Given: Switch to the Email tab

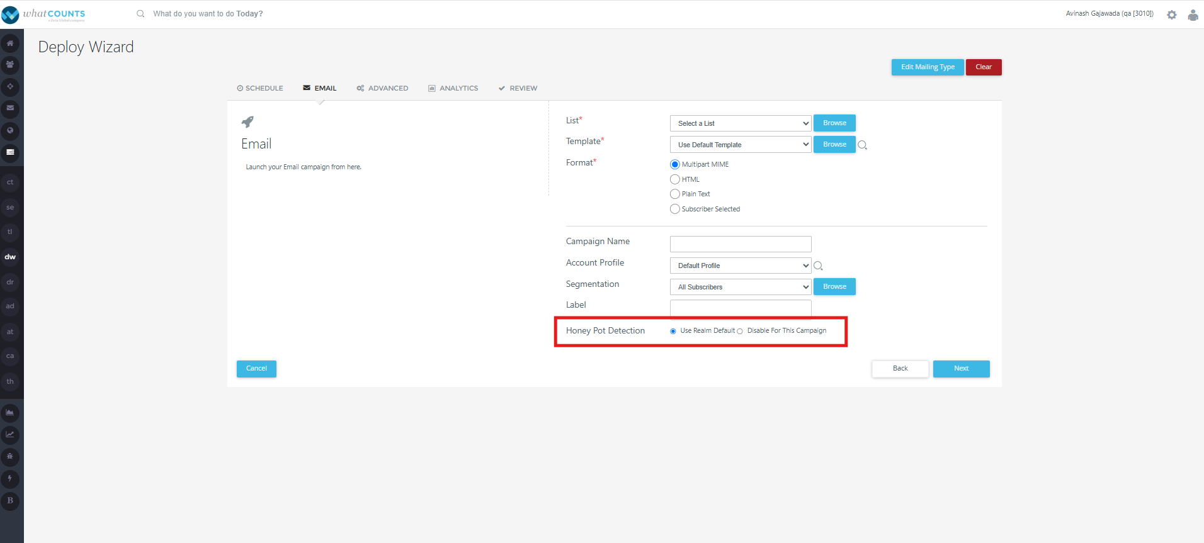Looking at the screenshot, I should 320,89.
